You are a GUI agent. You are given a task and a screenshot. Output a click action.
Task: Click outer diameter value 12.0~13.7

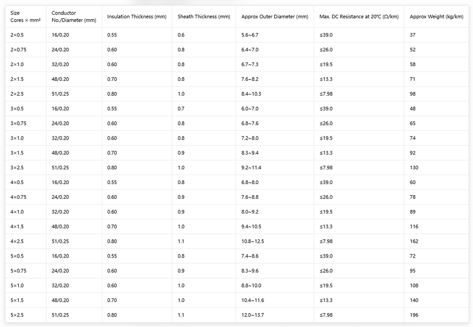(x=252, y=315)
